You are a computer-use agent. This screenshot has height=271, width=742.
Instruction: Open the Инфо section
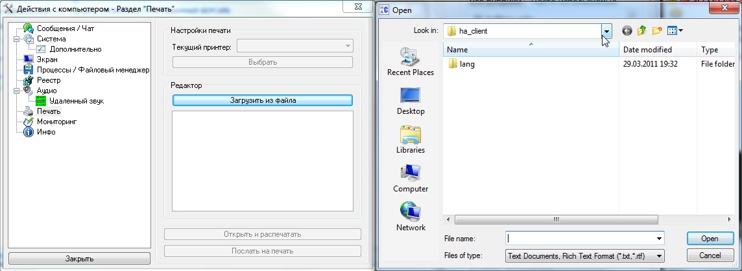(x=45, y=132)
